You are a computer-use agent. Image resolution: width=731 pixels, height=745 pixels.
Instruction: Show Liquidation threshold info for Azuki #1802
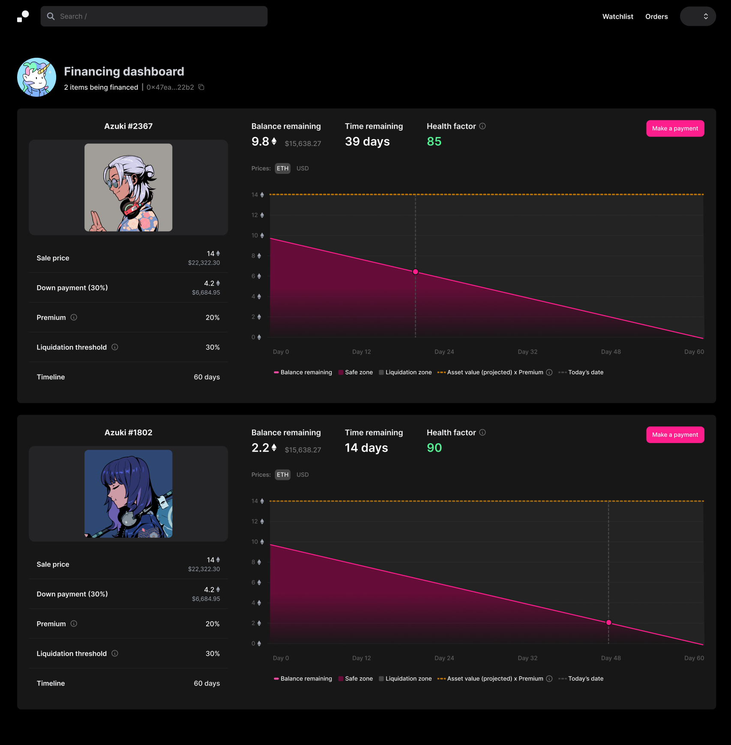115,653
